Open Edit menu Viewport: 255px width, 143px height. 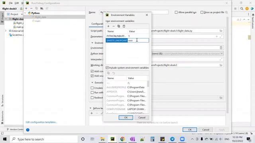pyautogui.click(x=17, y=3)
